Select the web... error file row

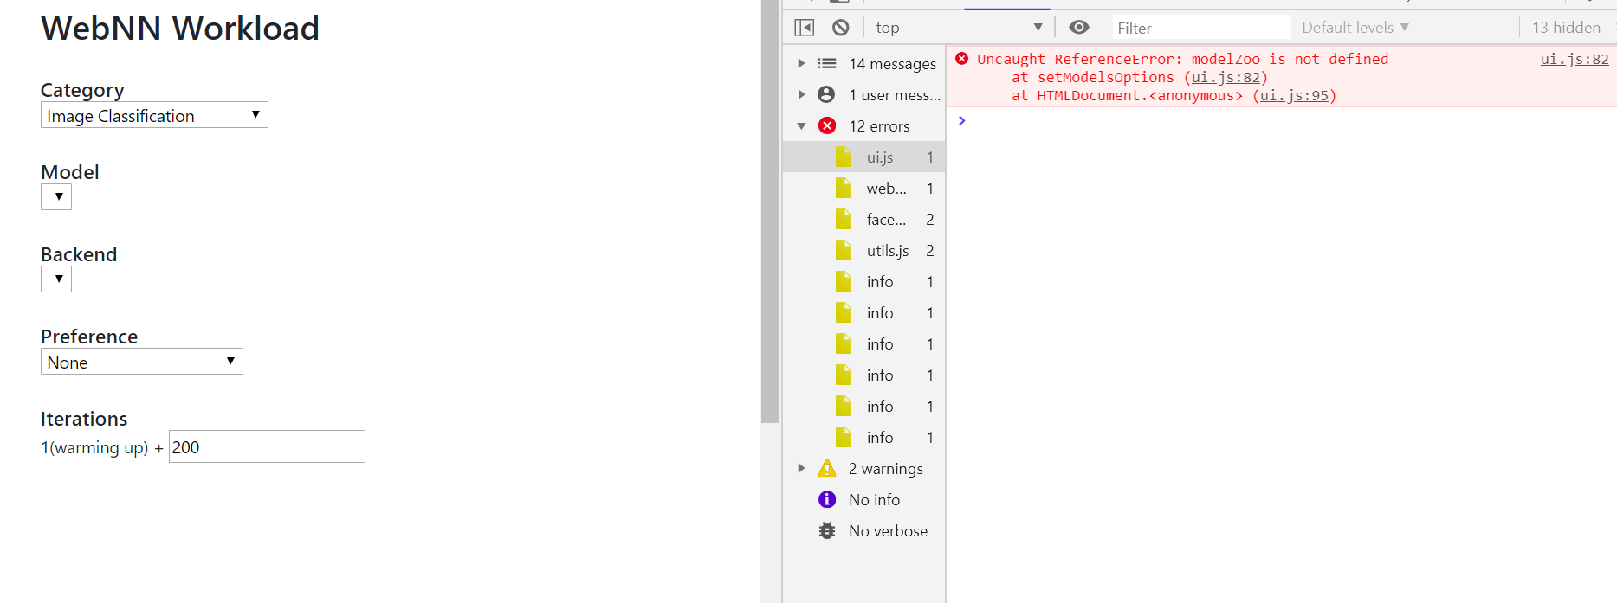pos(863,188)
